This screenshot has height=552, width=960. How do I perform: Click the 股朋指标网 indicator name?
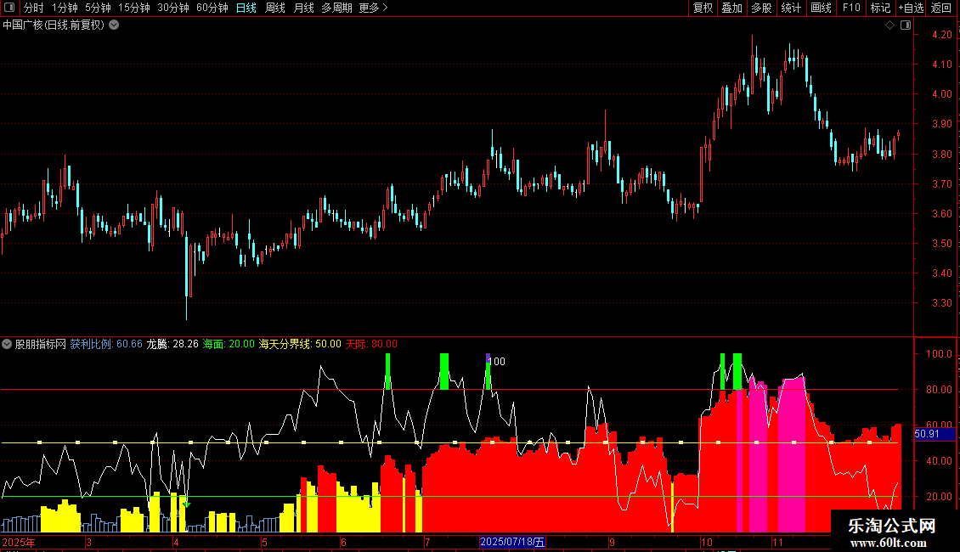click(x=41, y=344)
